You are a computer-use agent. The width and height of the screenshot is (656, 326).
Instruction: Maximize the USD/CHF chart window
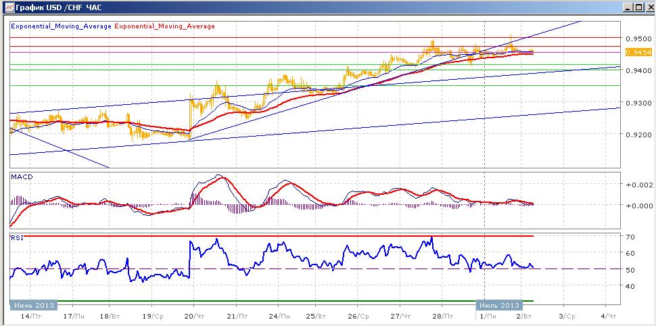click(638, 7)
